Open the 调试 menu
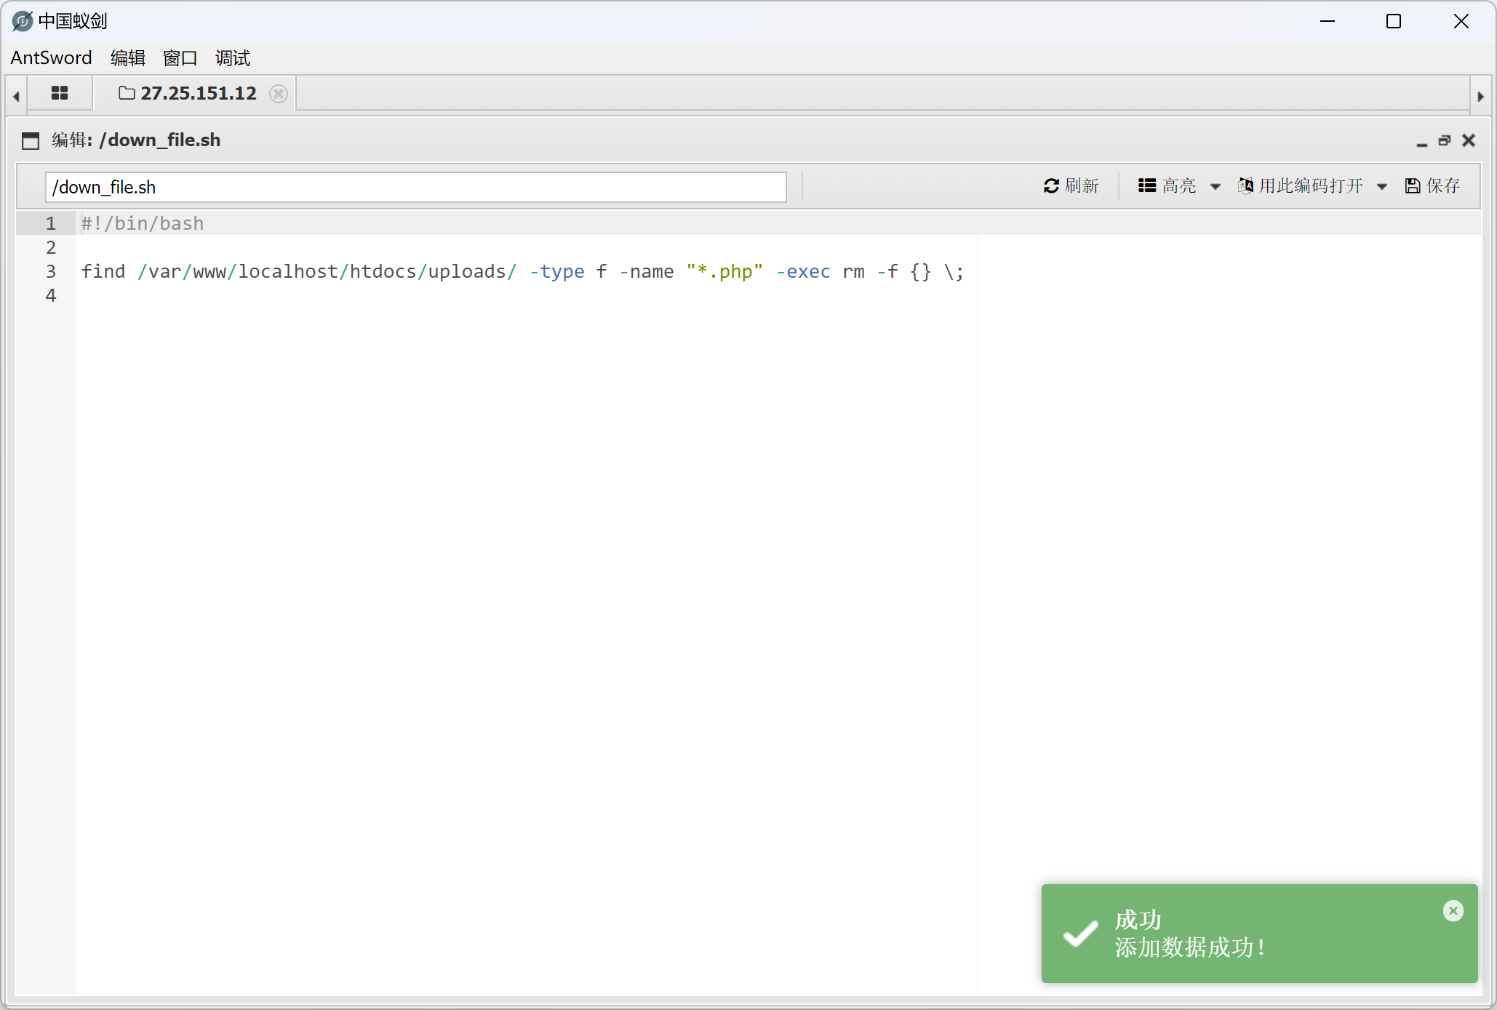The height and width of the screenshot is (1010, 1497). click(232, 57)
